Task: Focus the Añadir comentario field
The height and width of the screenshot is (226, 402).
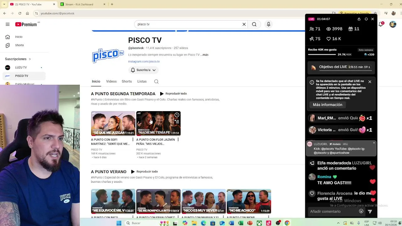Action: (x=334, y=211)
